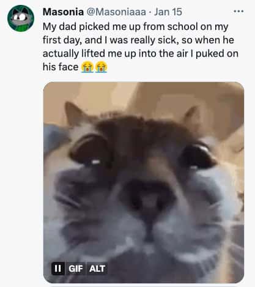Viewport: 255px width, 287px height.
Task: Click the tweet text about dad pickup
Action: [x=141, y=47]
